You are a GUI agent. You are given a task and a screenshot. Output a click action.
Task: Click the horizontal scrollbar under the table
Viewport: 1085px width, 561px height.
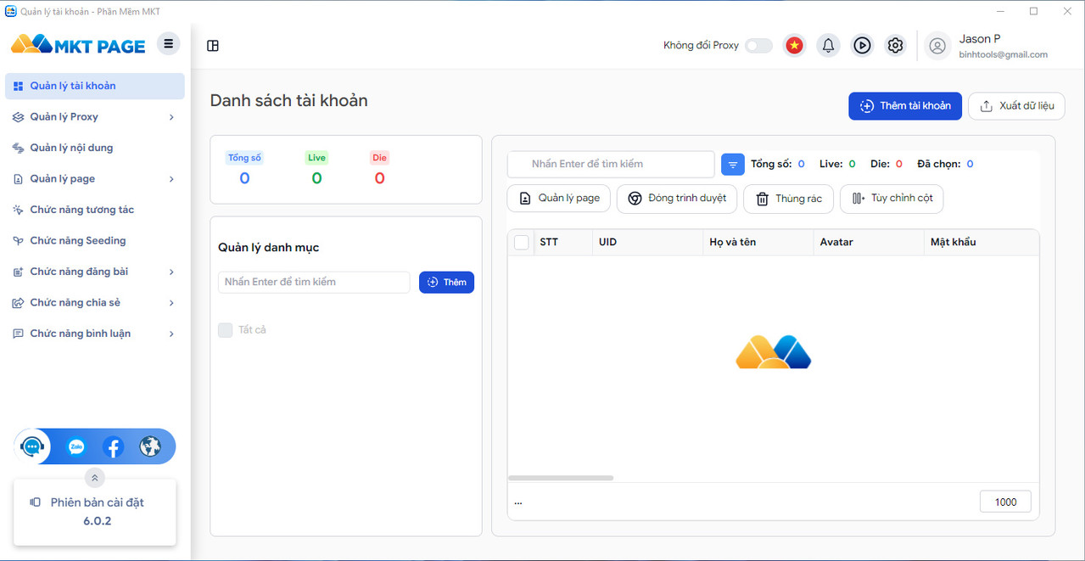pyautogui.click(x=561, y=478)
